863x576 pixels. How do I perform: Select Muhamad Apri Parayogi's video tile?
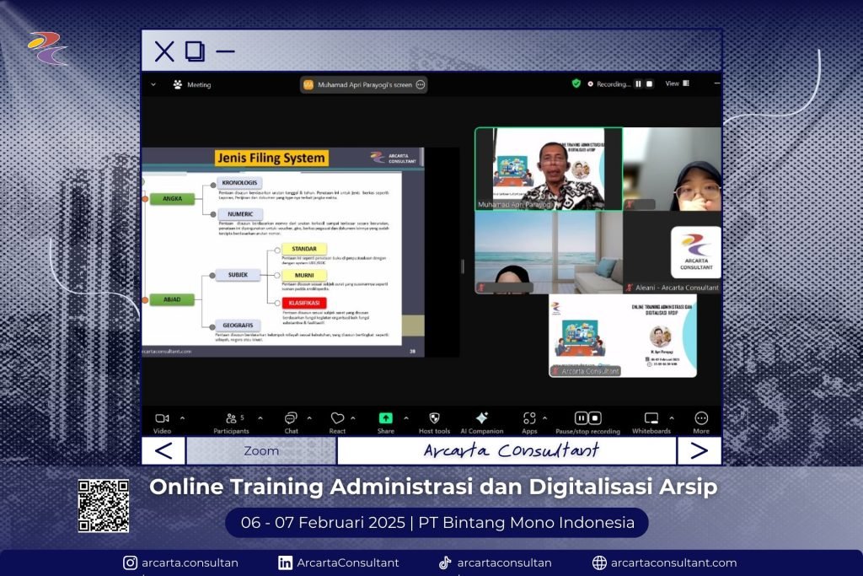pyautogui.click(x=549, y=169)
